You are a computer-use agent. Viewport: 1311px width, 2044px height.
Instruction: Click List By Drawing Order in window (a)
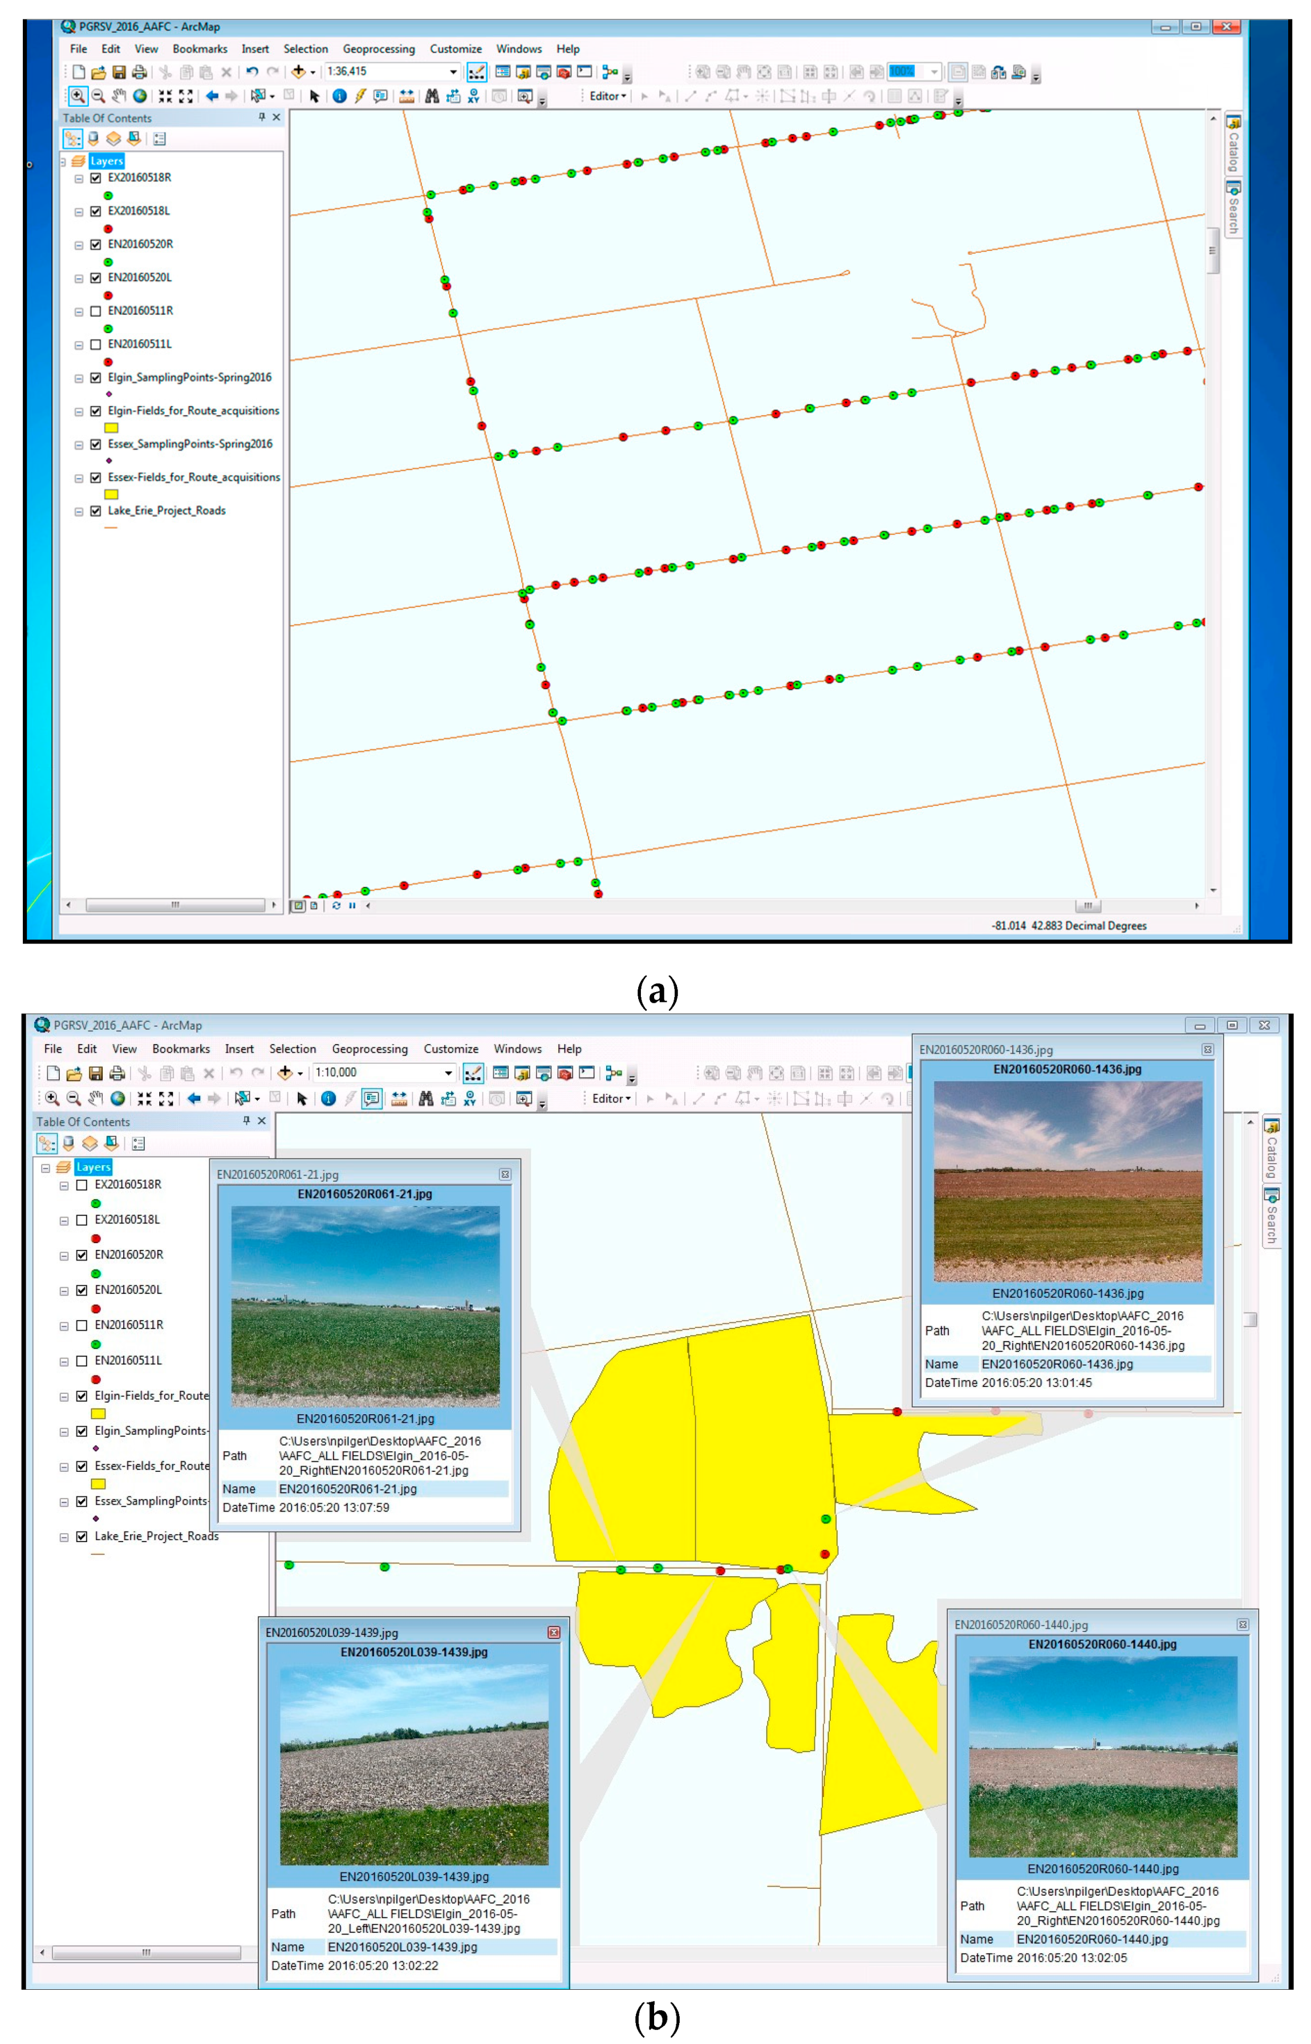pos(72,139)
